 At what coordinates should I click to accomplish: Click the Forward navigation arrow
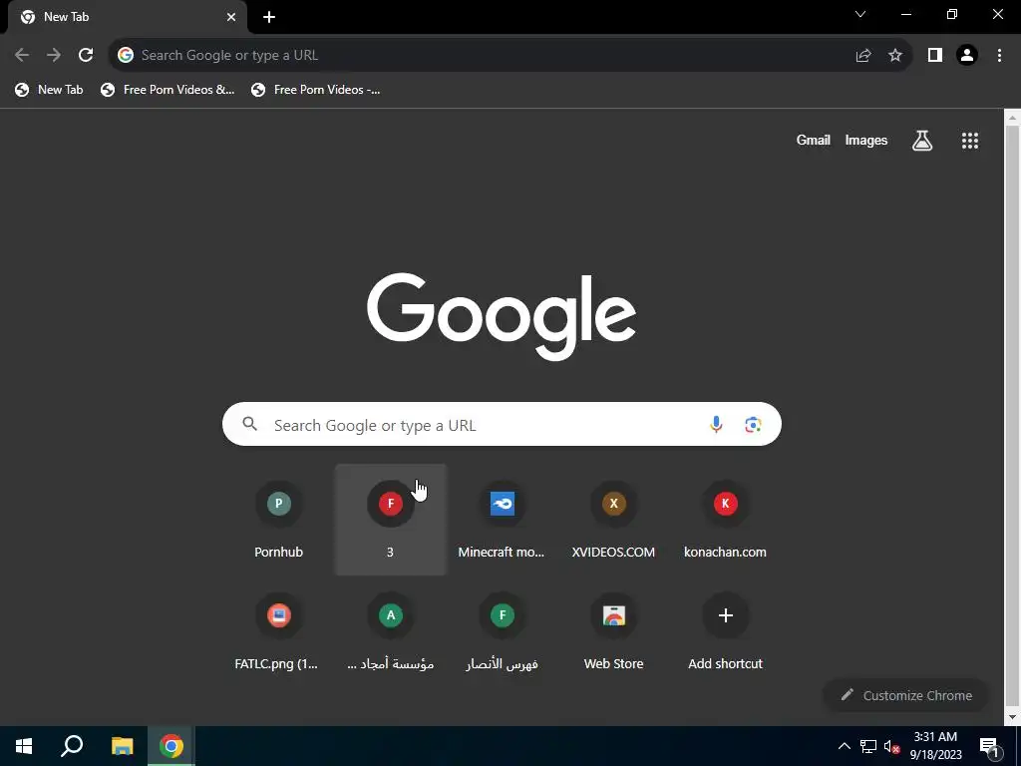[x=54, y=56]
